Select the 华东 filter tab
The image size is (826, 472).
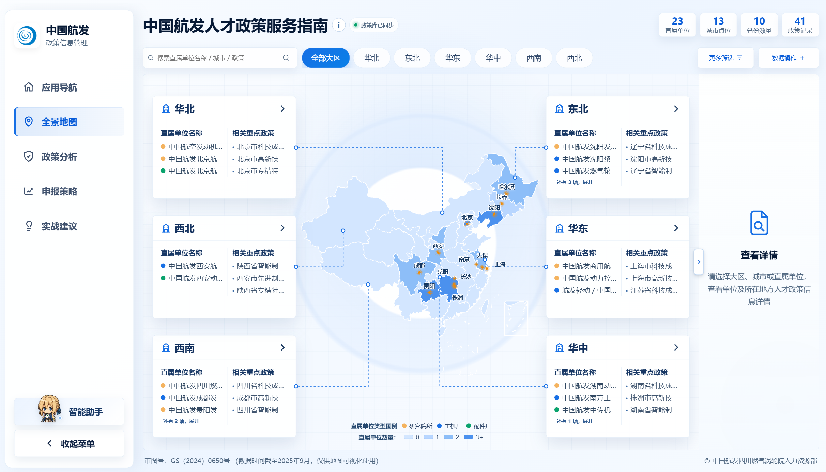click(x=453, y=58)
